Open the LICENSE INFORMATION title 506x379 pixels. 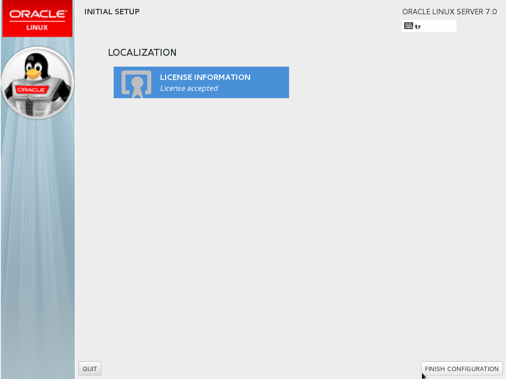pos(205,77)
